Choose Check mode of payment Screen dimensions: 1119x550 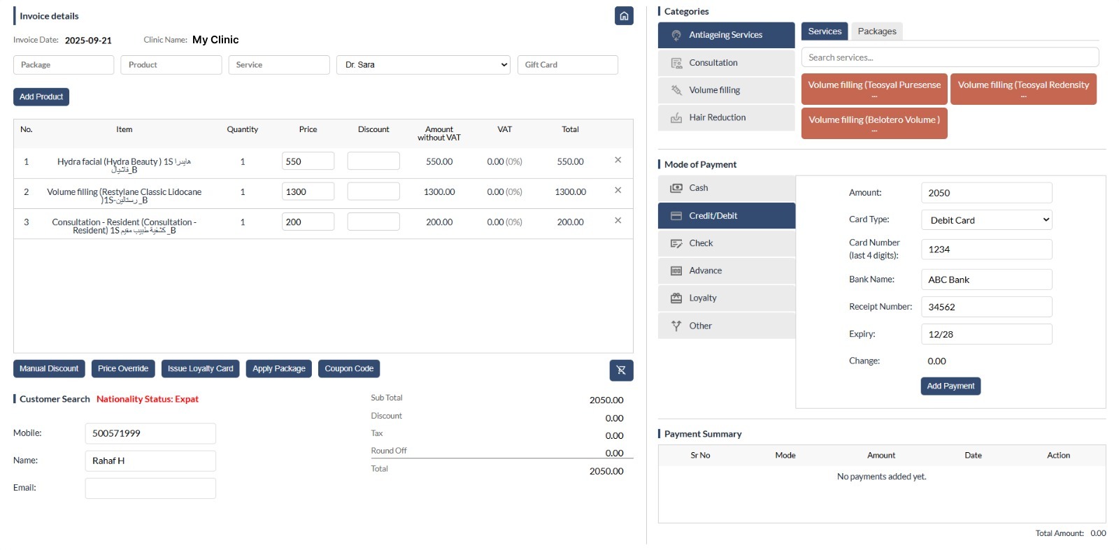[727, 243]
